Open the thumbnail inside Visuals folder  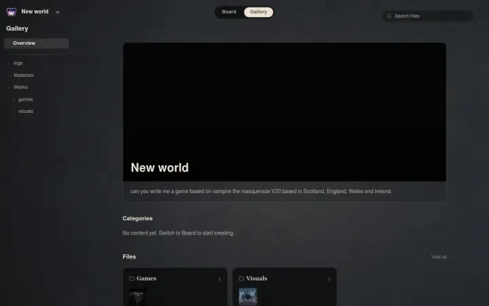coord(248,296)
